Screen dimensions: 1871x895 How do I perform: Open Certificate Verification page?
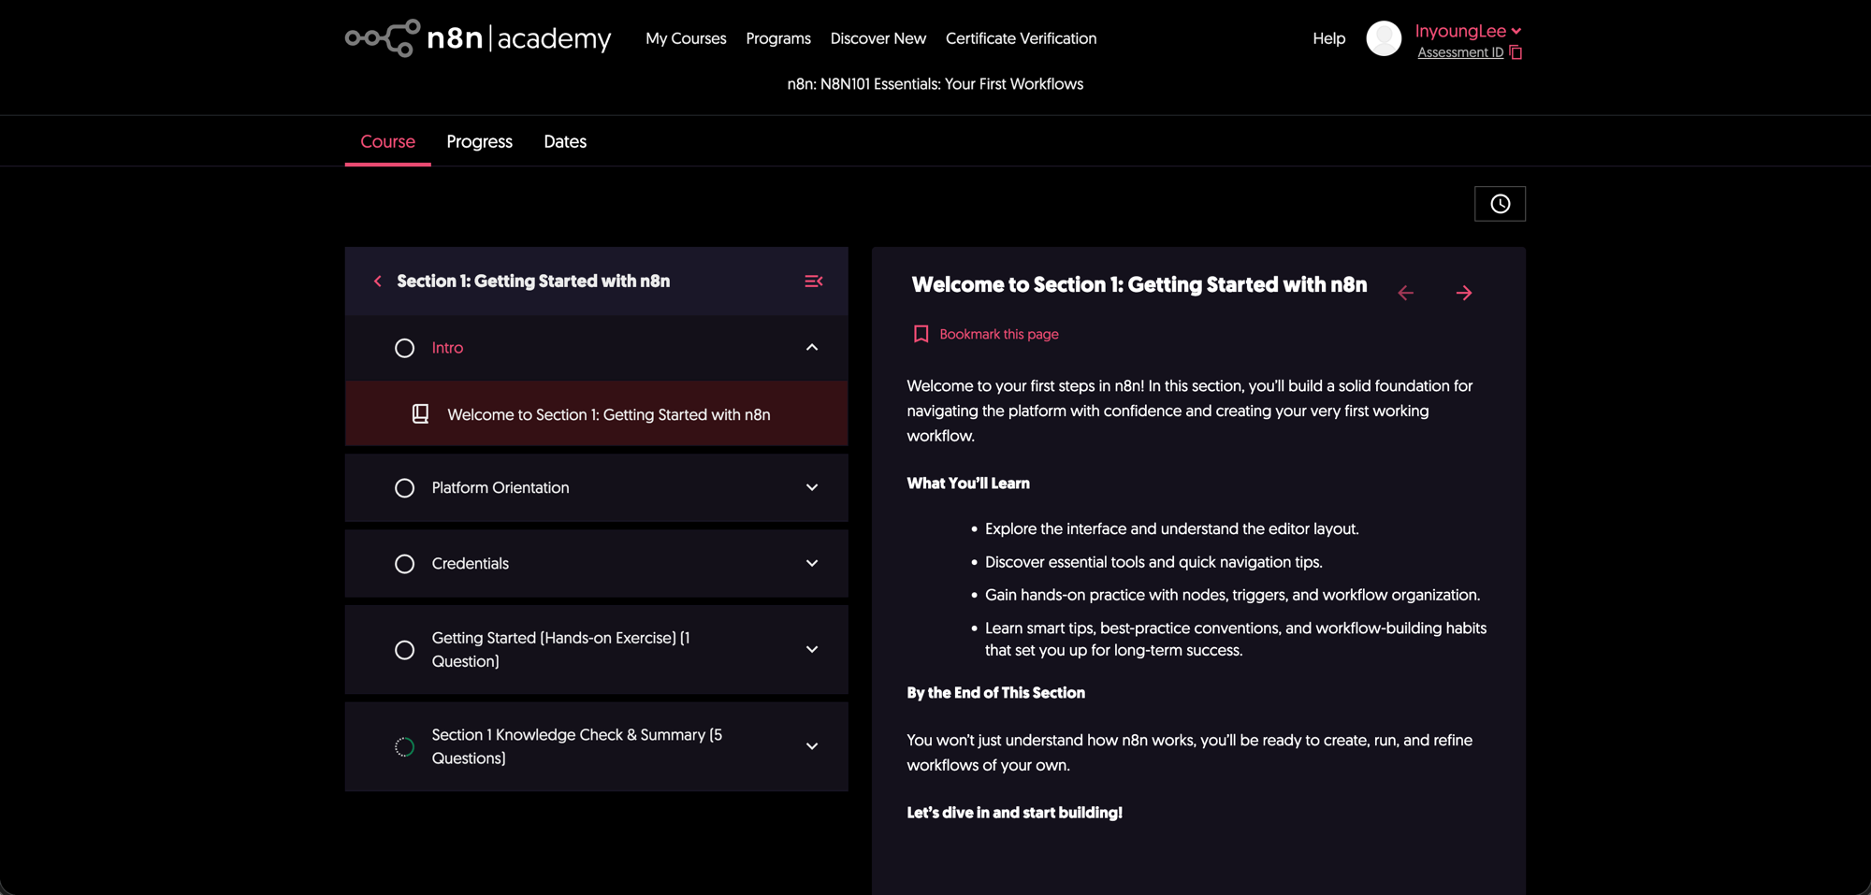click(x=1021, y=38)
